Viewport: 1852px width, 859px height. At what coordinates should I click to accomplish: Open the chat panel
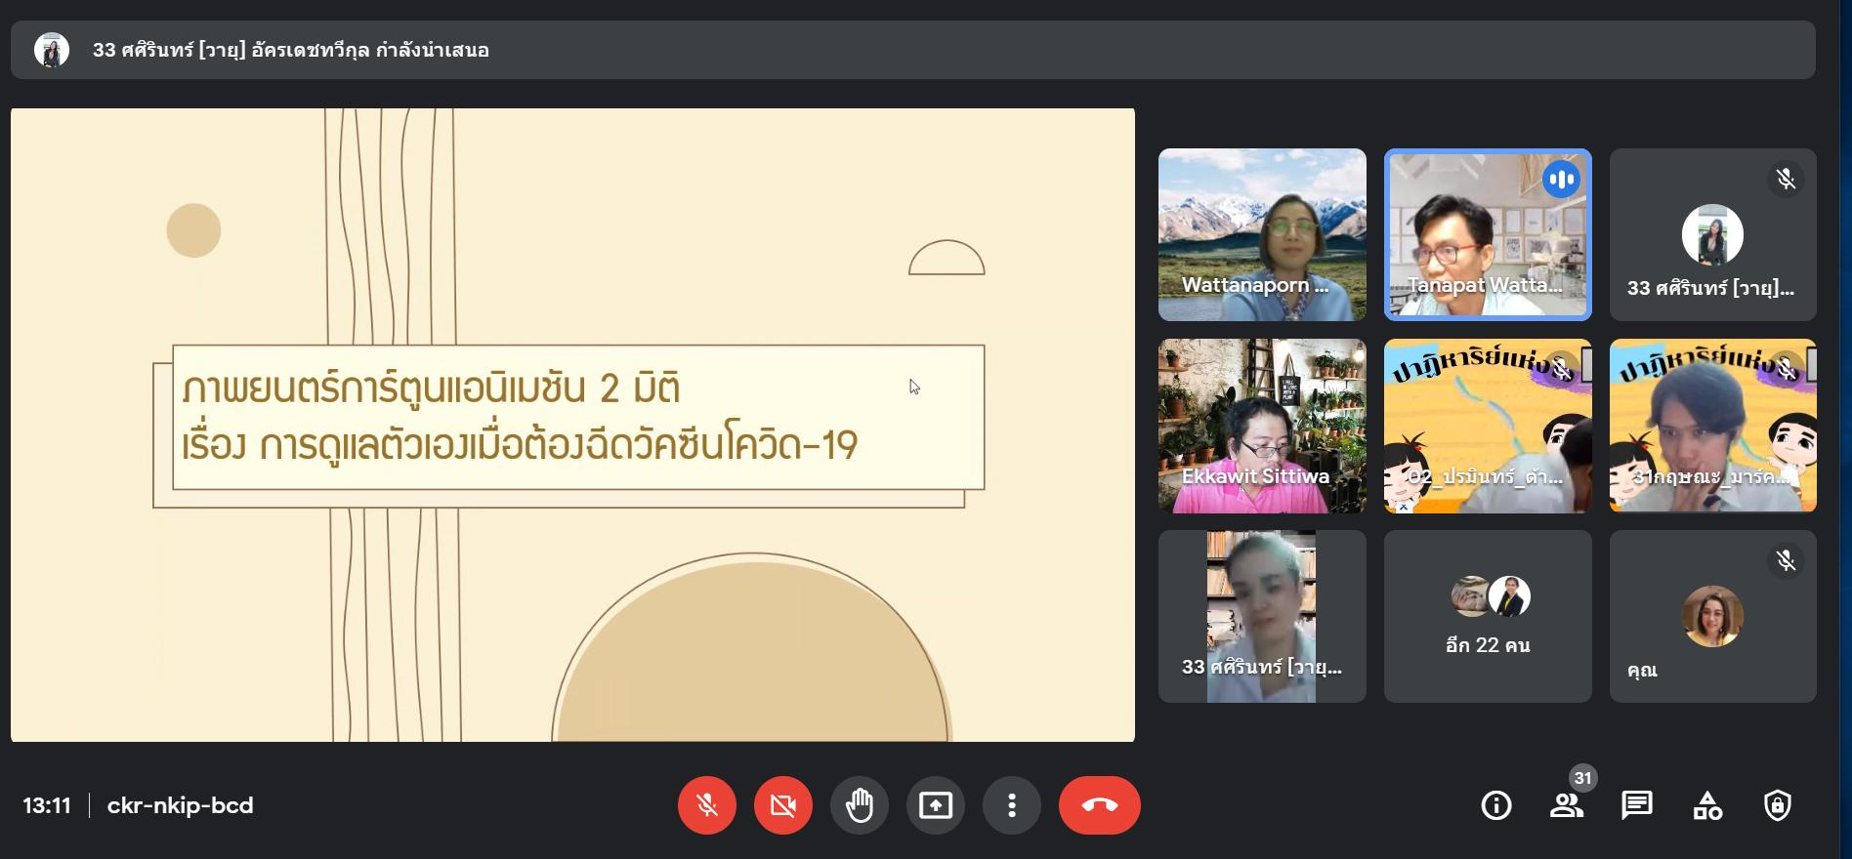click(1636, 805)
